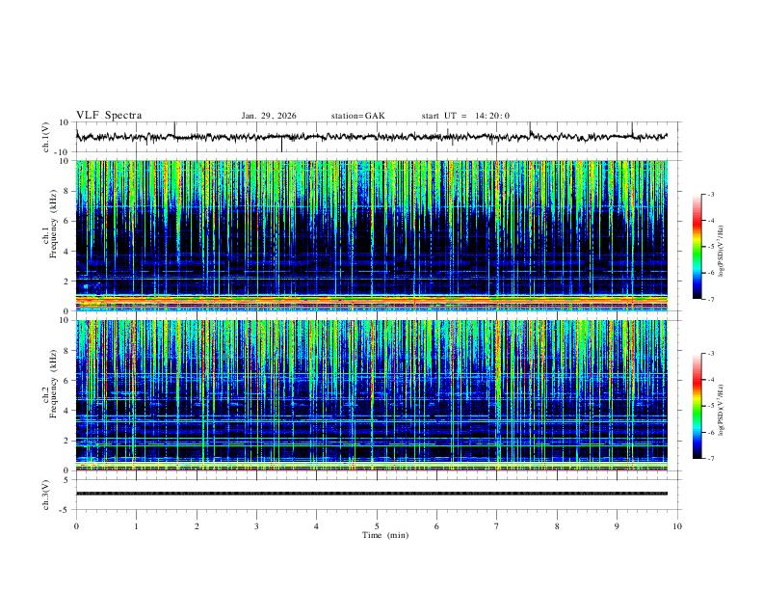Click the station=GAK label

(x=357, y=116)
